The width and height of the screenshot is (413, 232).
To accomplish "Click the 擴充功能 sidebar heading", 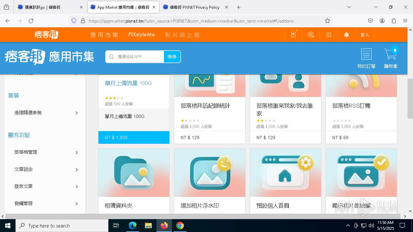I will (x=19, y=135).
